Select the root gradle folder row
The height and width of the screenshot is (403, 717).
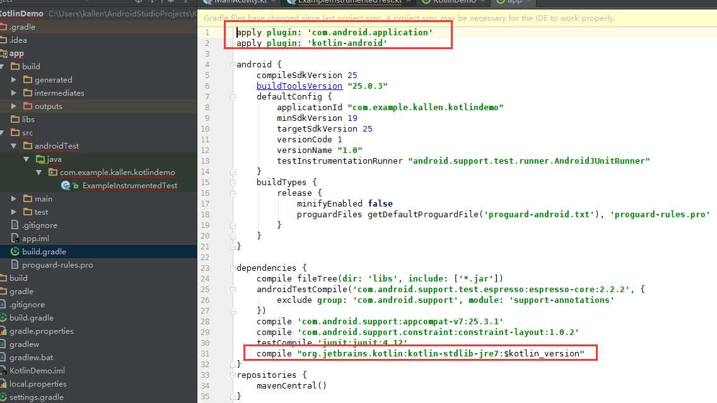98,291
